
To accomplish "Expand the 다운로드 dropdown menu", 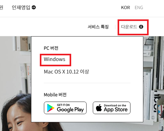I will (x=132, y=27).
